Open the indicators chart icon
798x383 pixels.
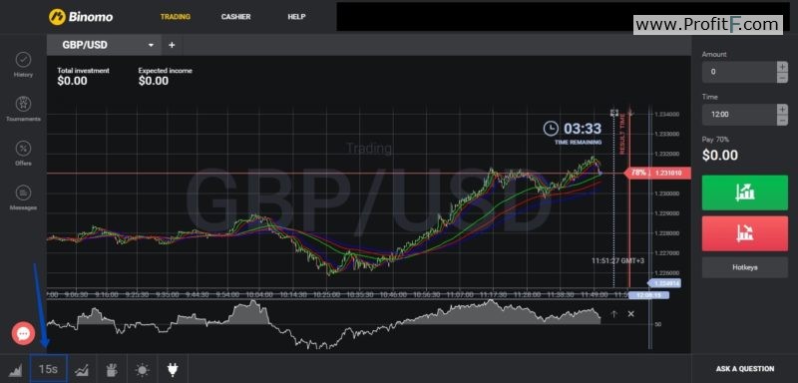pos(82,370)
